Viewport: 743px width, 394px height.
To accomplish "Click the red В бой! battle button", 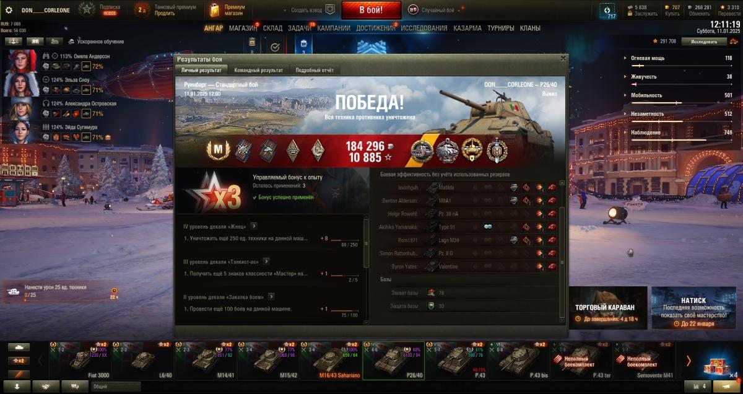I will 371,9.
